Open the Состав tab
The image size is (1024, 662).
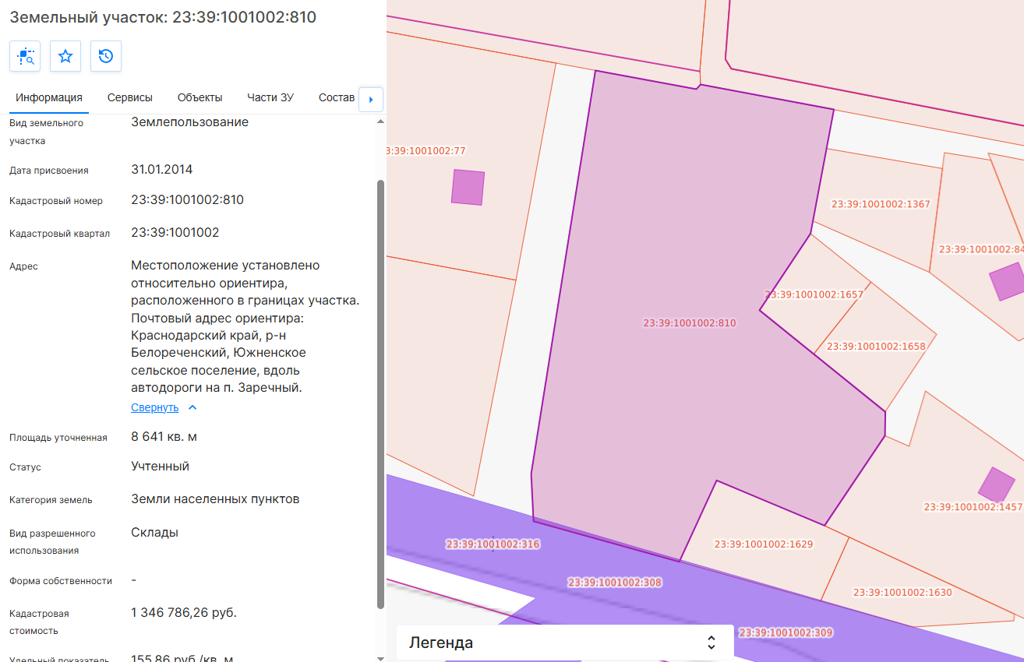point(337,97)
